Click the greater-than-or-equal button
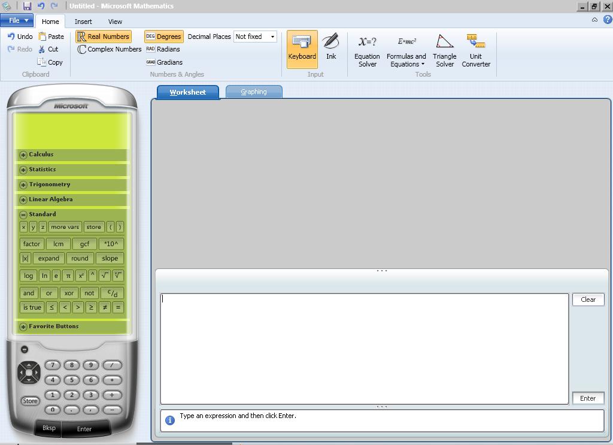Screen dimensions: 613x445 91,307
